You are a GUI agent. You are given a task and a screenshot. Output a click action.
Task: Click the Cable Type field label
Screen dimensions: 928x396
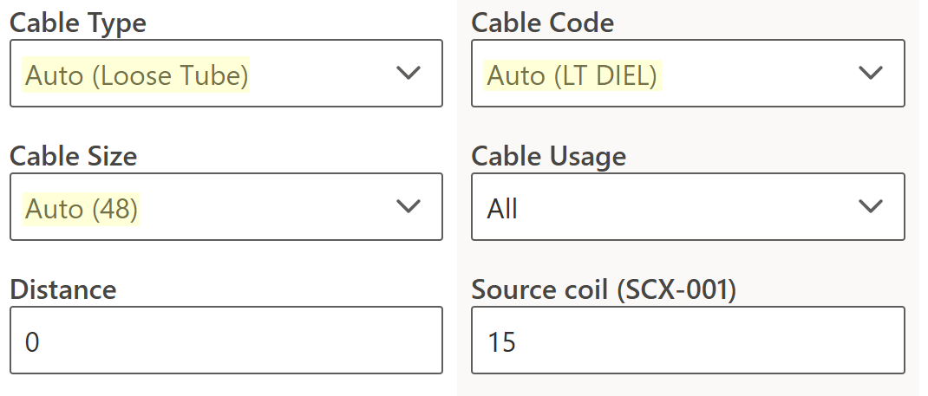pos(78,23)
